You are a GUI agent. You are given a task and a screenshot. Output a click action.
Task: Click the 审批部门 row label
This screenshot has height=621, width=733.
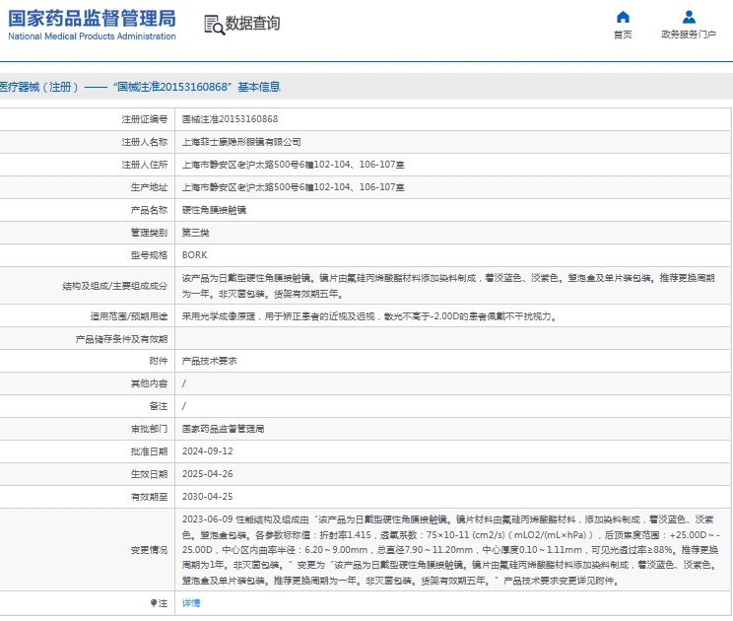(149, 429)
